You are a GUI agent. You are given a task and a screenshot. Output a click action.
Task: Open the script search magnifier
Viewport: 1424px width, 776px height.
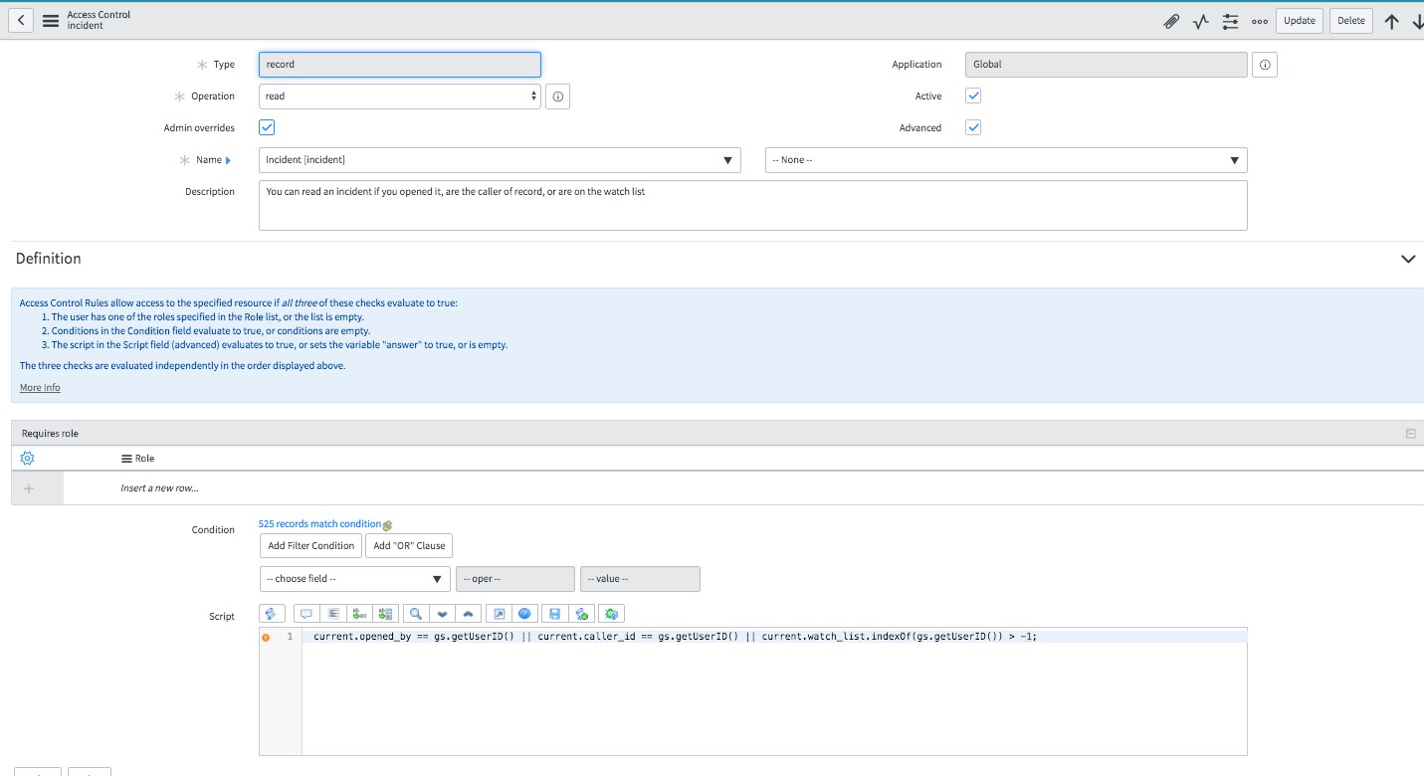click(416, 614)
